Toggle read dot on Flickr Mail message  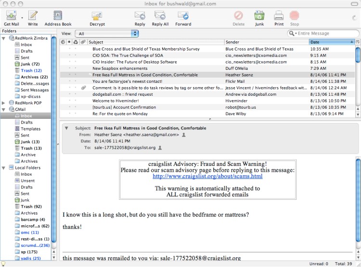tap(69, 81)
